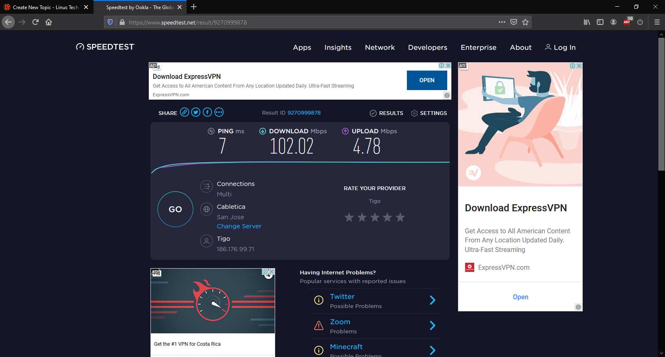Screen dimensions: 665x357
Task: Click the site security padlock icon
Action: pos(122,22)
